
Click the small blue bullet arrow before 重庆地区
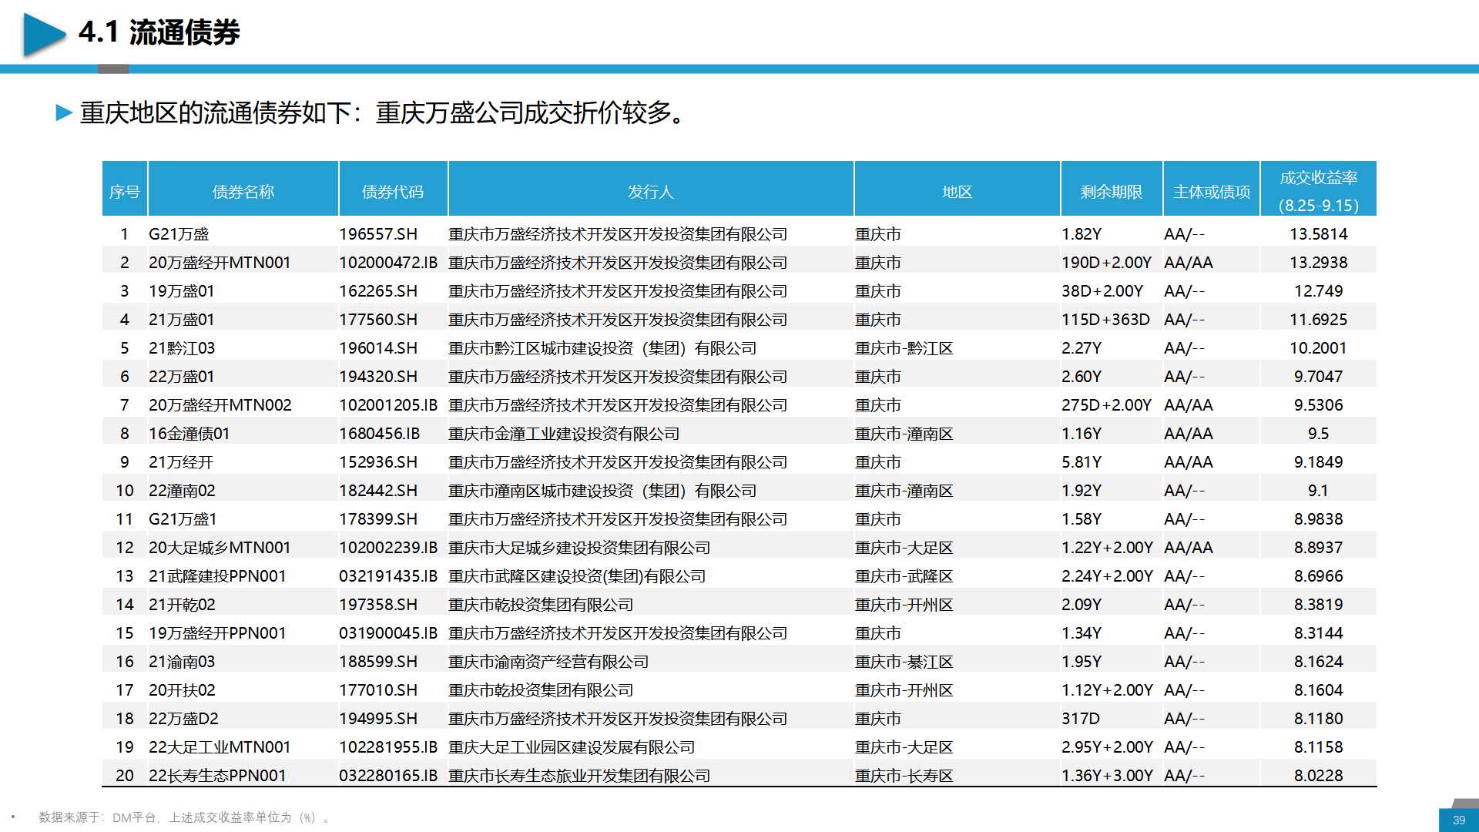[64, 113]
